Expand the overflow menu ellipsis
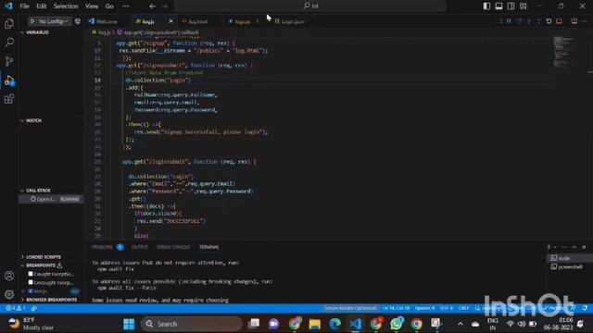 pyautogui.click(x=126, y=6)
